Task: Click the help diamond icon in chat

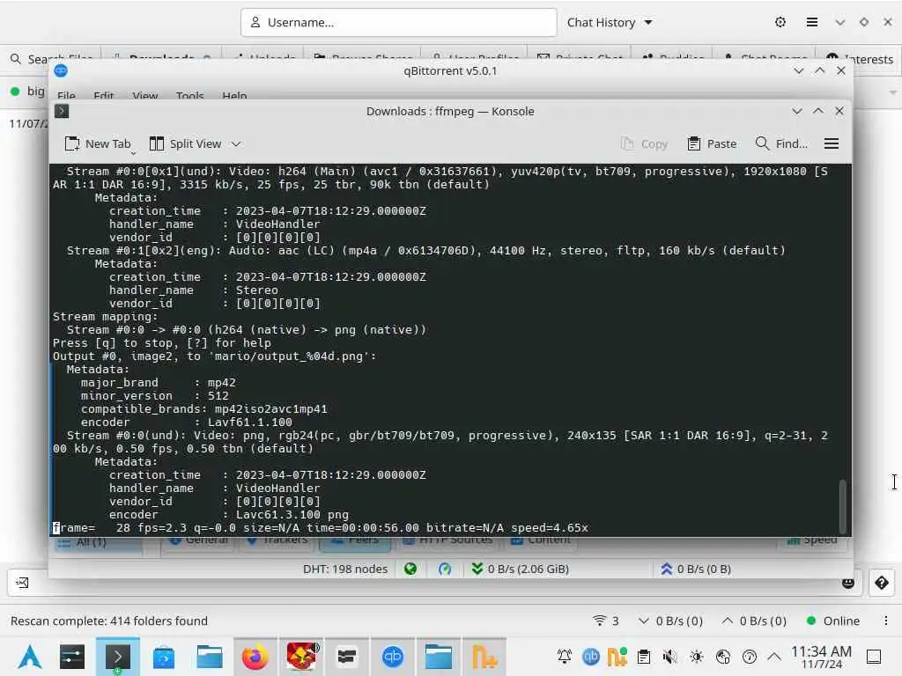Action: pos(881,583)
